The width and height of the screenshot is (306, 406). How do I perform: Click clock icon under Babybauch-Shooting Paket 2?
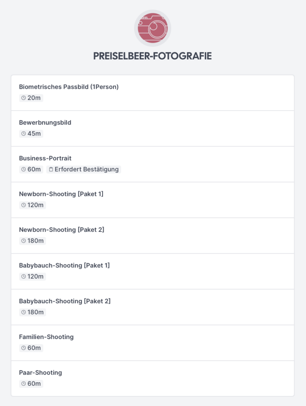click(23, 312)
